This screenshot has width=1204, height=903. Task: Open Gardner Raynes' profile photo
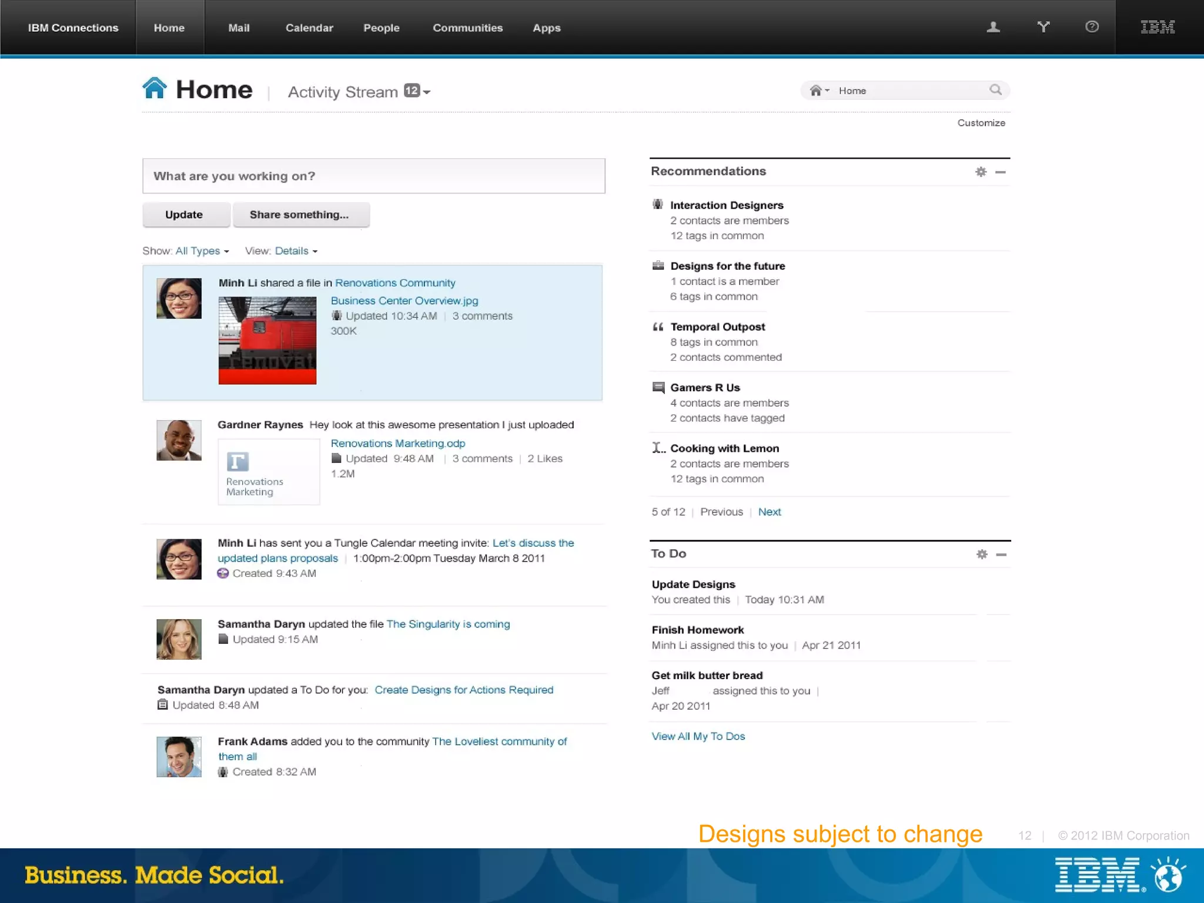pos(179,440)
